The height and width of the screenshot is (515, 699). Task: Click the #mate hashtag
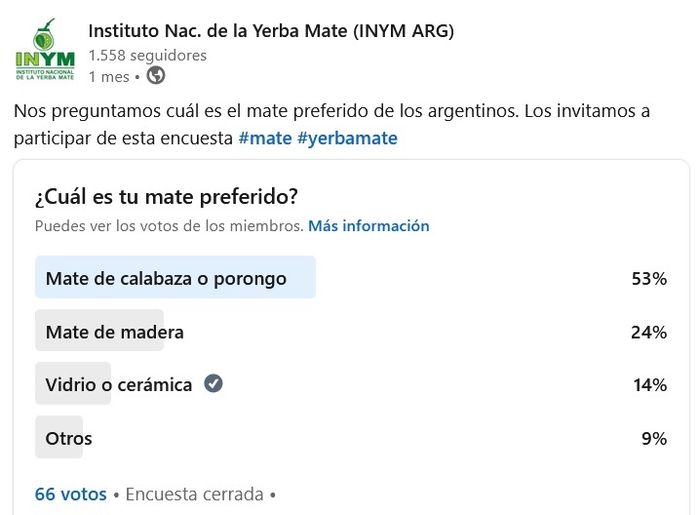pos(264,138)
